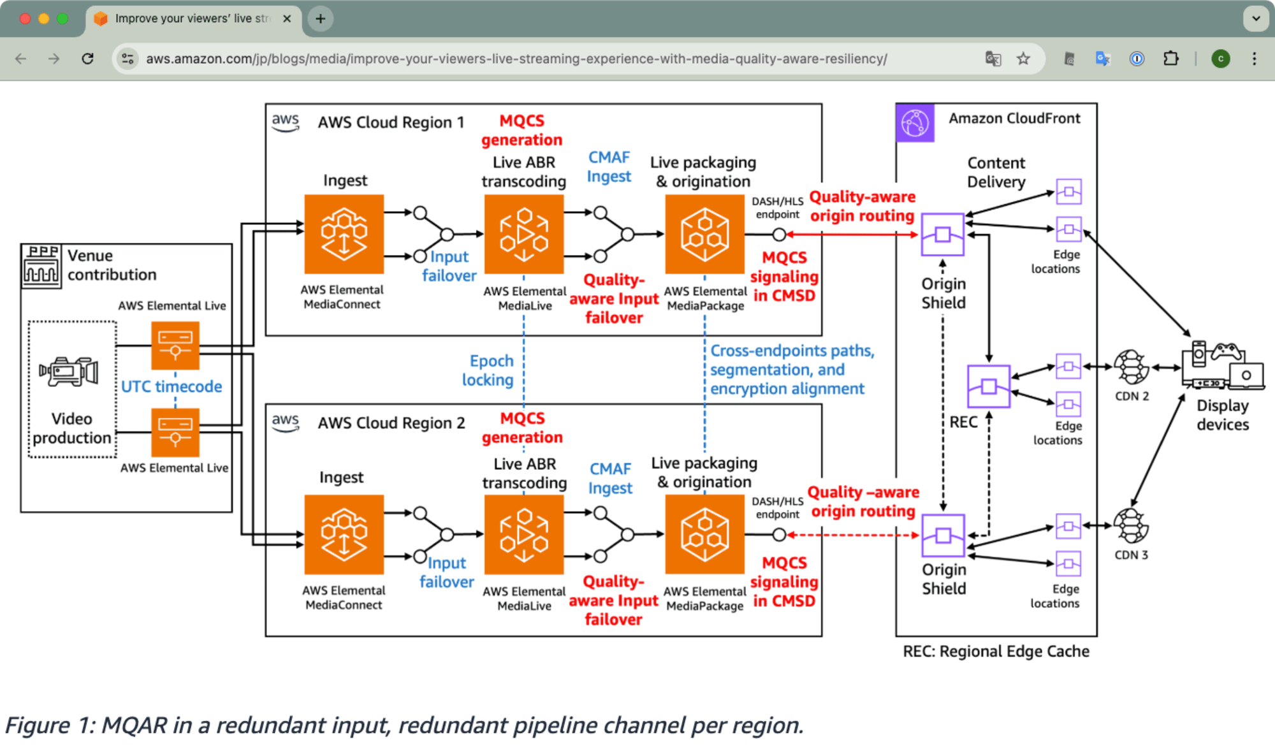Open the 1Password extension icon

(x=1137, y=59)
